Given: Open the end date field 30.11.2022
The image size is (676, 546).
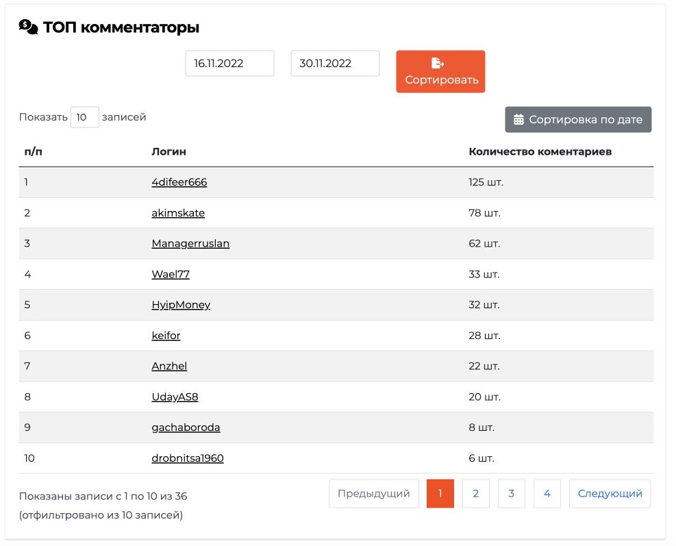Looking at the screenshot, I should tap(335, 64).
